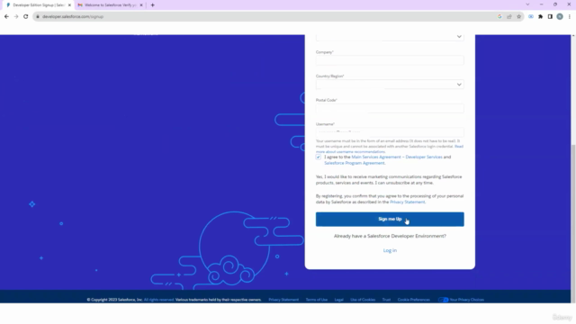Open footer Legal link

338,300
